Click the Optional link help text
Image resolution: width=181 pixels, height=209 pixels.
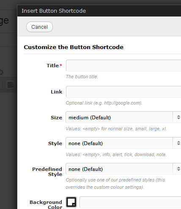[104, 103]
